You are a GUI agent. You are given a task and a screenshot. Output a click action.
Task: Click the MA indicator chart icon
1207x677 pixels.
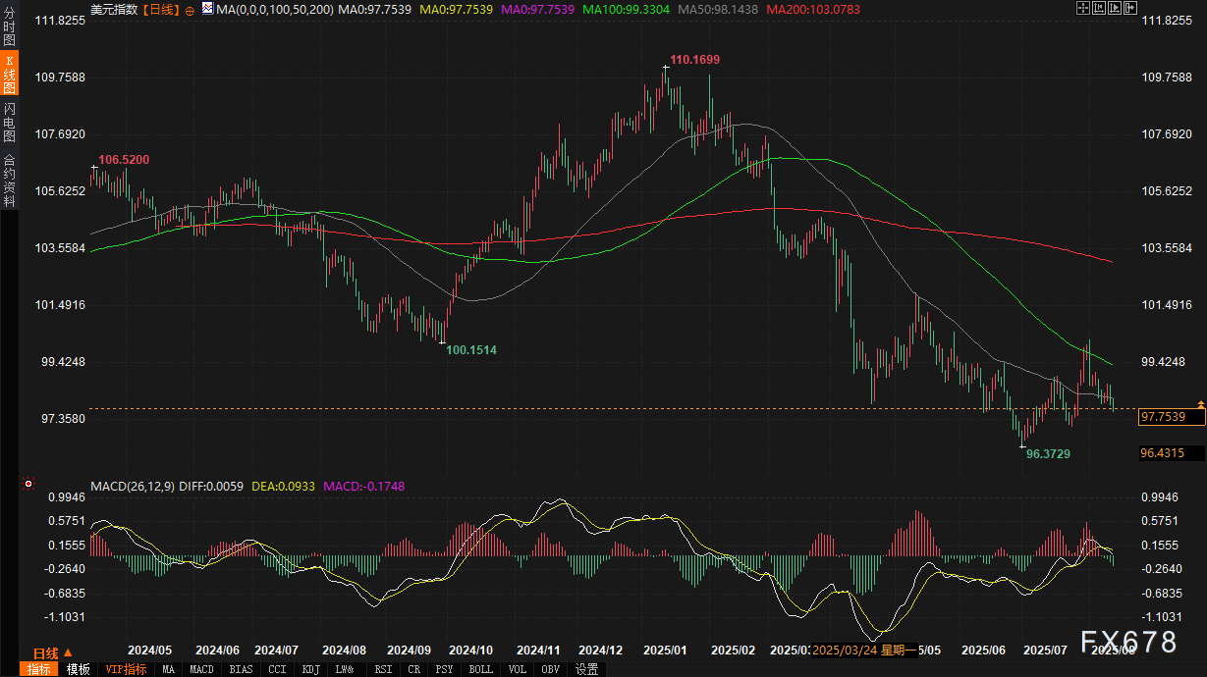pyautogui.click(x=207, y=8)
